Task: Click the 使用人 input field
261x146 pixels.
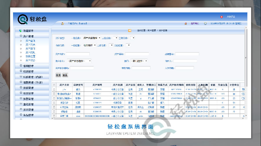Action: [185, 61]
